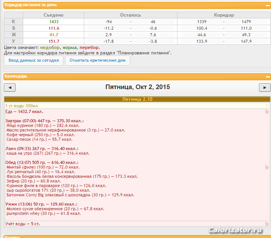Open the Ужин (13:06) meal entry
The image size is (271, 238).
[41, 204]
